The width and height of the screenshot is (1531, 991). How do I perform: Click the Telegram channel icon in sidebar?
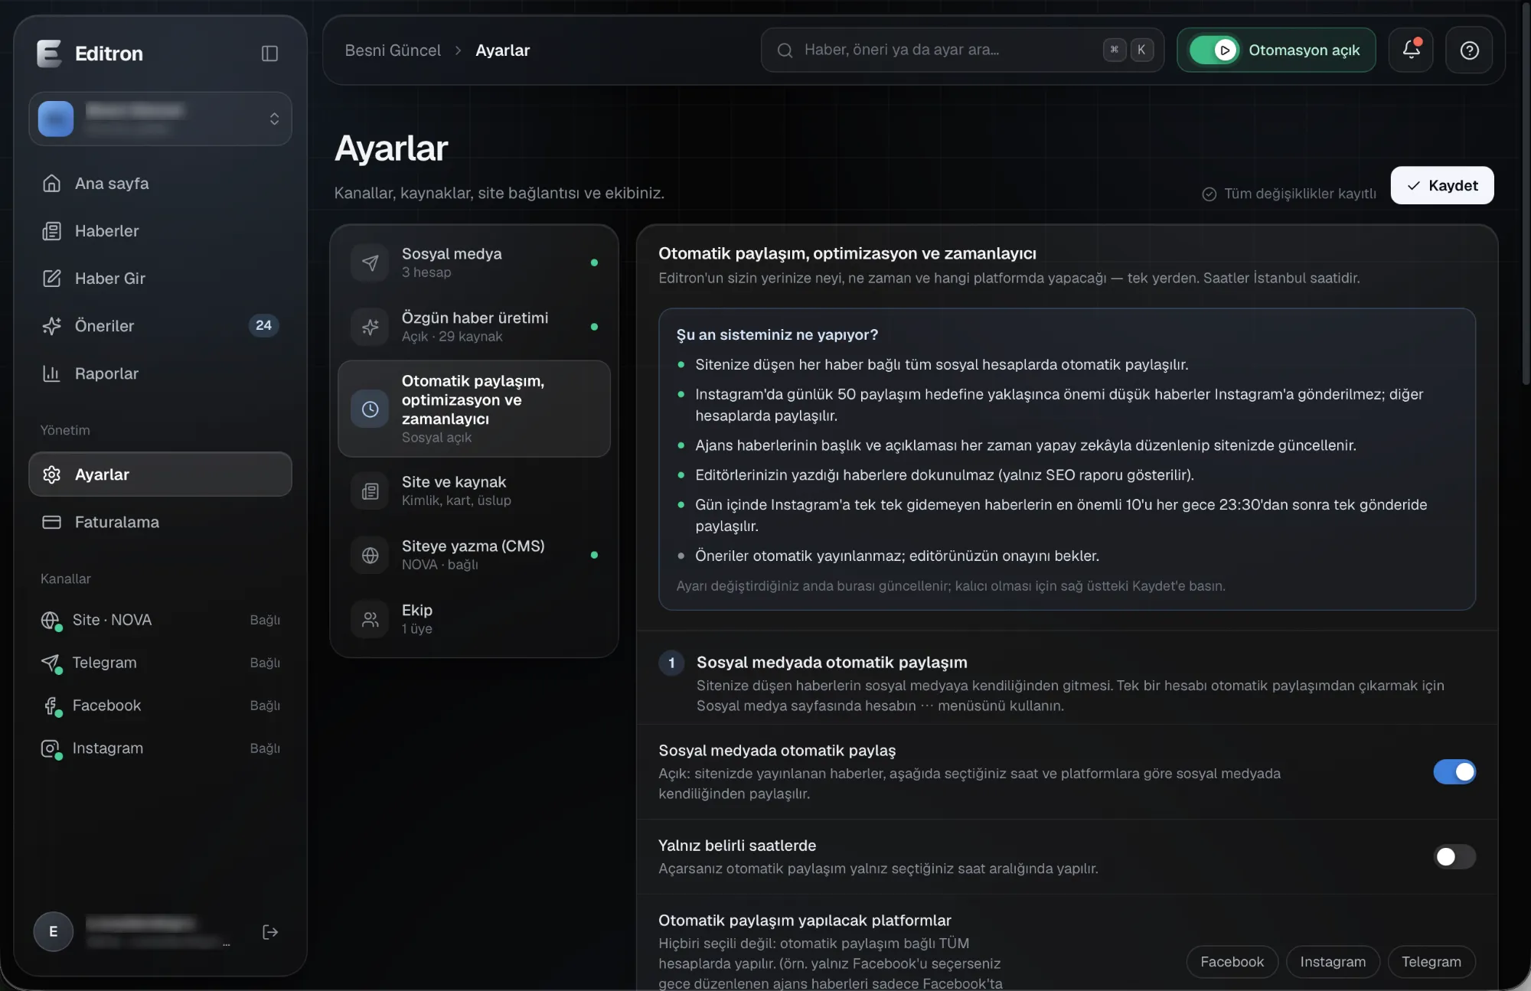[50, 663]
